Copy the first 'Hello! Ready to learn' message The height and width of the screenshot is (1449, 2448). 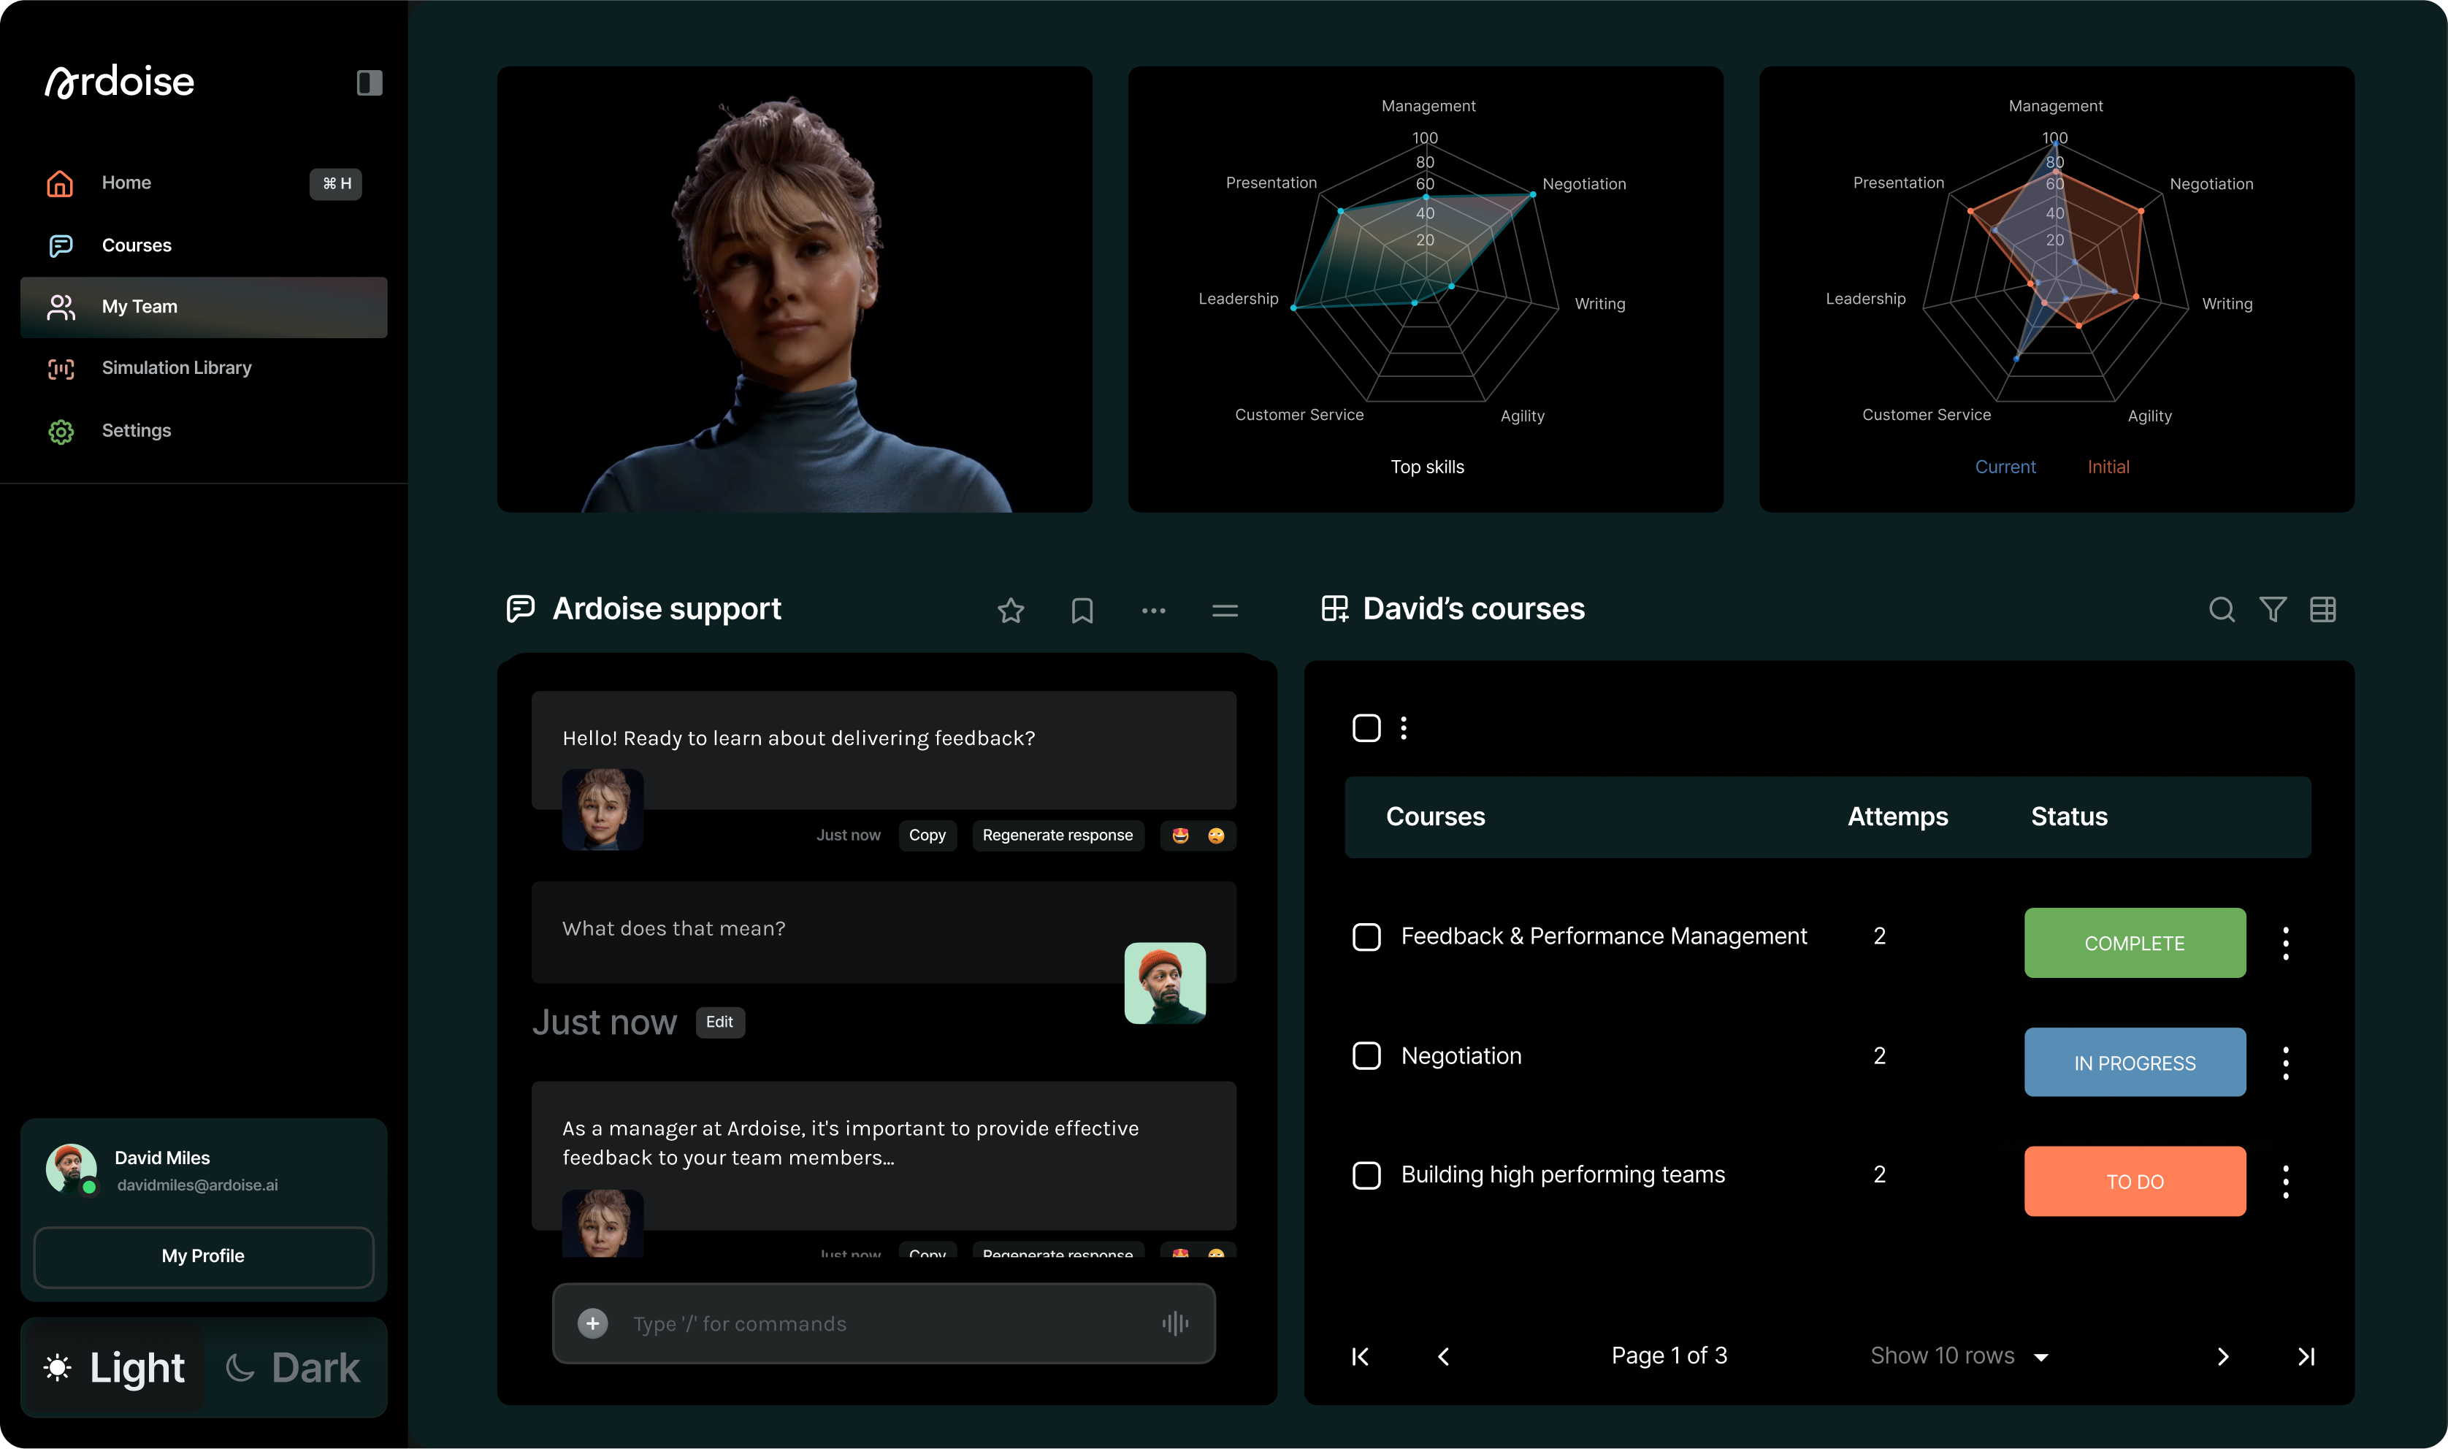(x=927, y=836)
